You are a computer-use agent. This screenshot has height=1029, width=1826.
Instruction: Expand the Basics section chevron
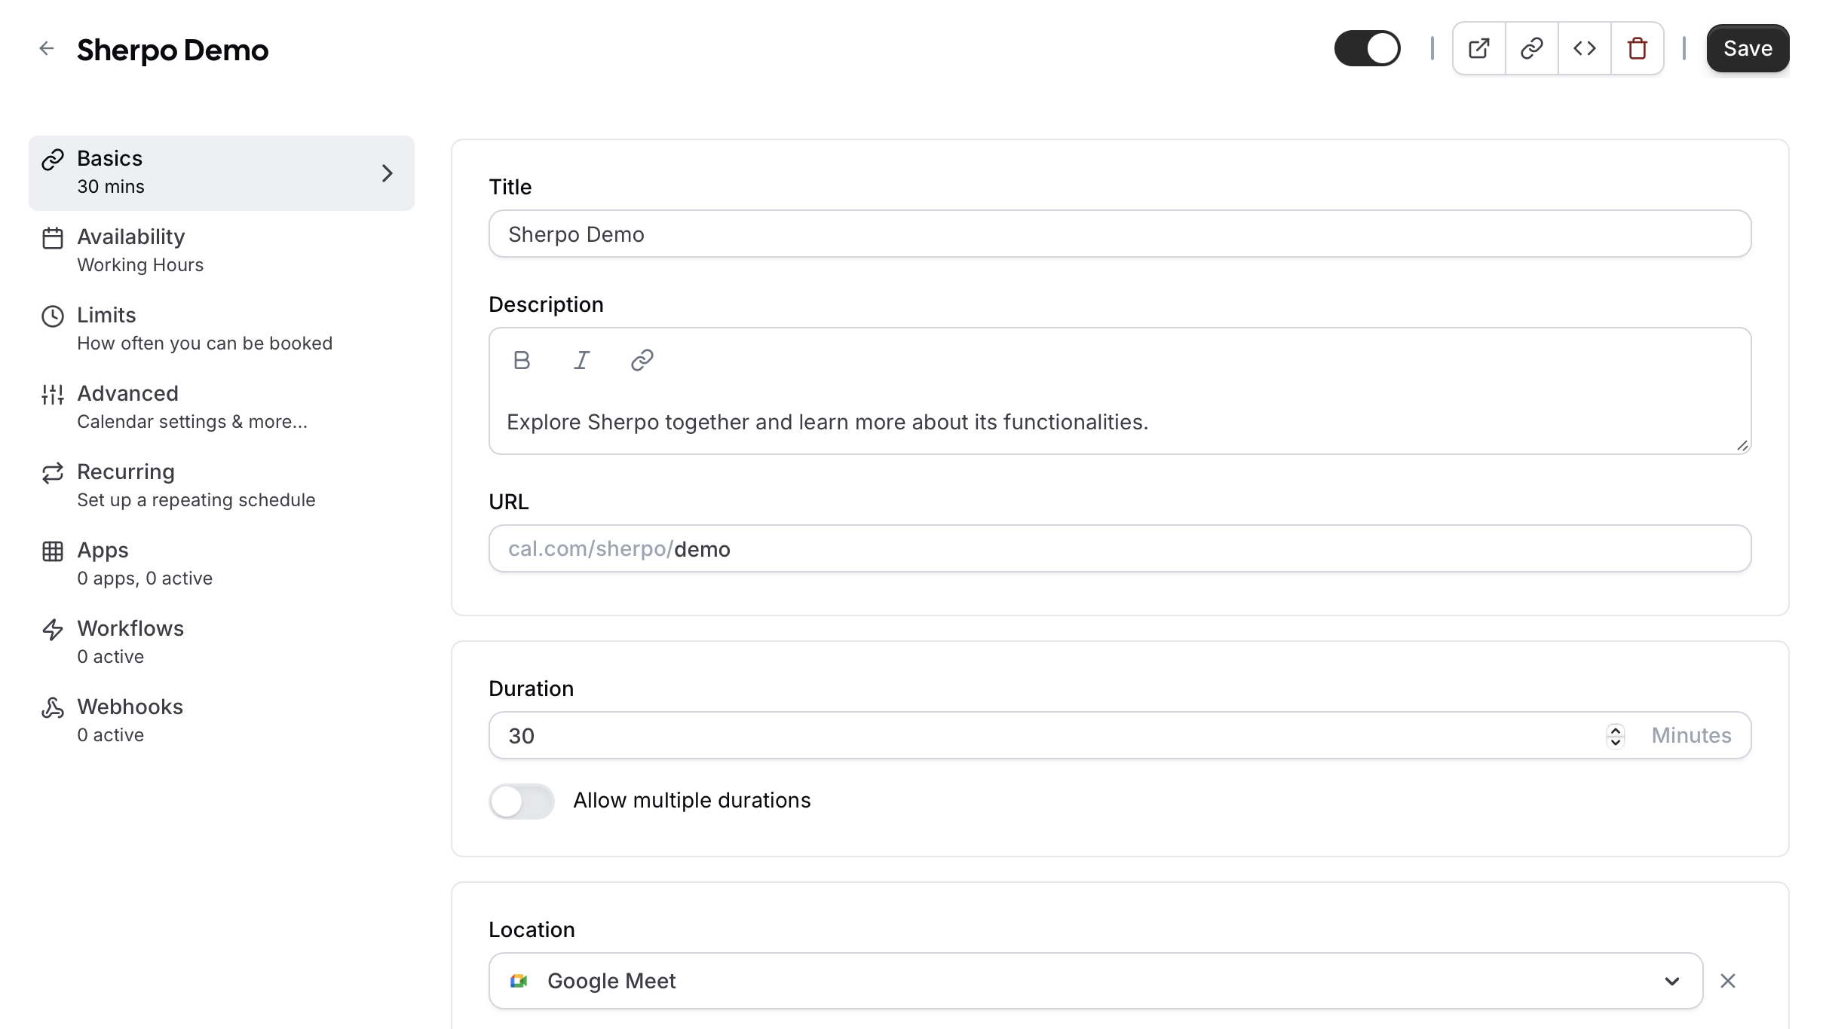coord(388,173)
